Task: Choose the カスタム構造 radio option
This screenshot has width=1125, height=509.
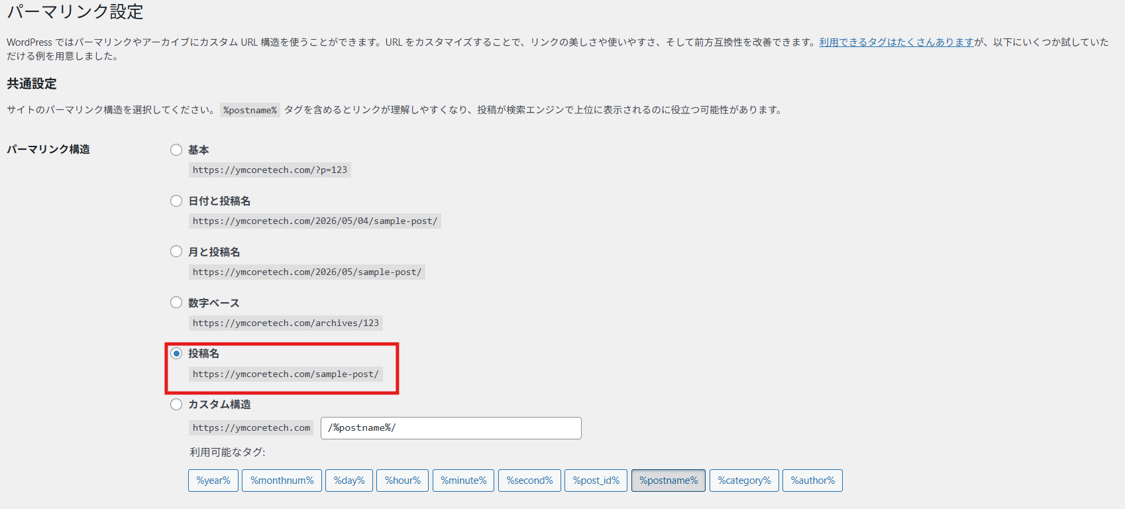Action: (176, 404)
